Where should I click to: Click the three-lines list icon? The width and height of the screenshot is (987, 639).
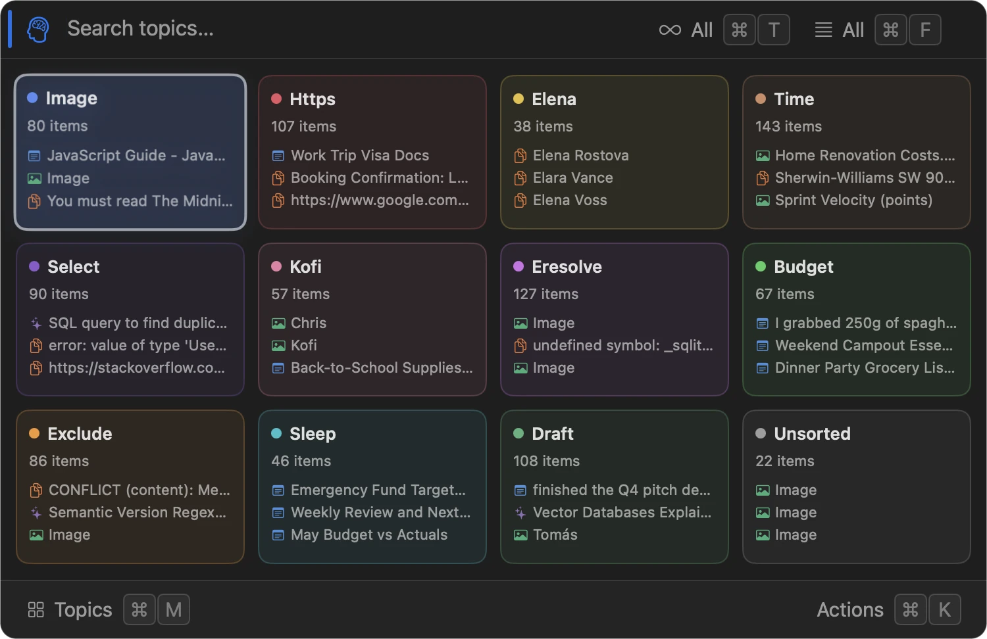[823, 30]
